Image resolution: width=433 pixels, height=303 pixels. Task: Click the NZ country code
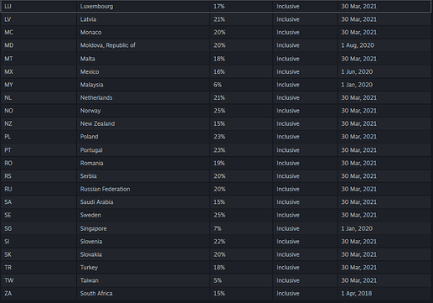8,123
